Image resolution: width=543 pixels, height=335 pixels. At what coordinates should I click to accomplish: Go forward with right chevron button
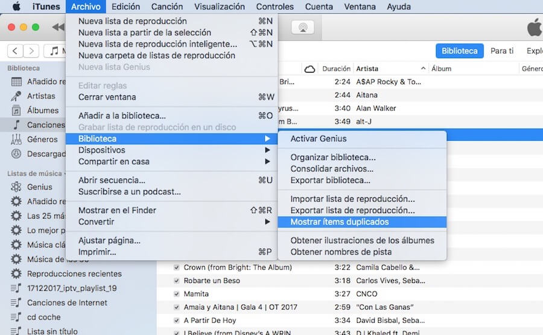click(x=31, y=51)
